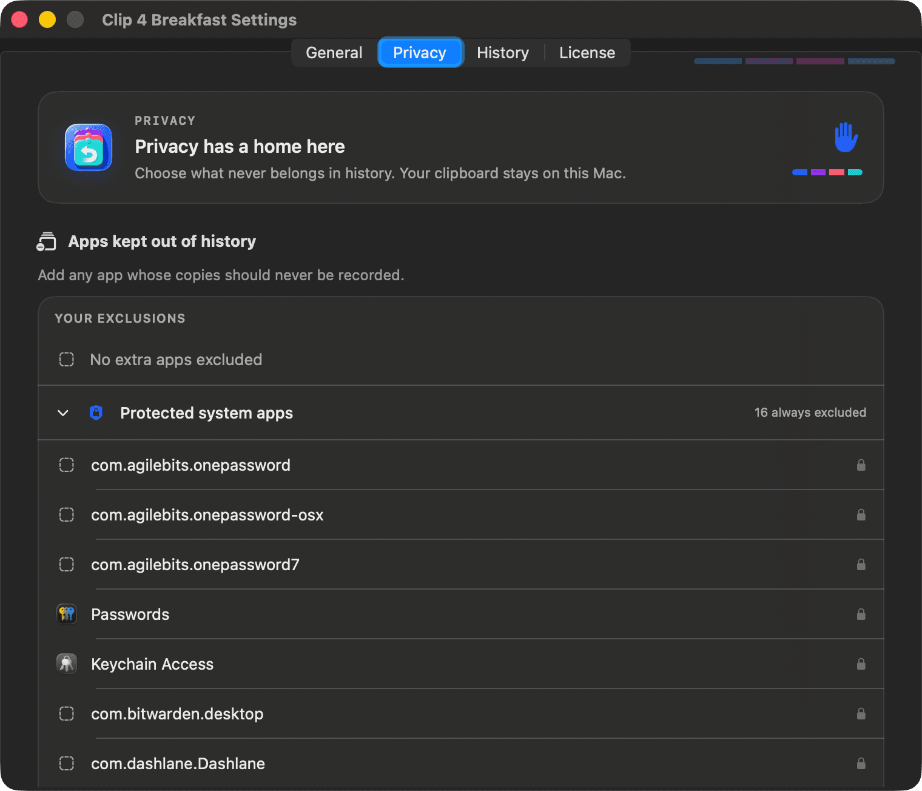Click the placeholder icon beside com.agilebits.onepassword
The width and height of the screenshot is (922, 791).
point(67,465)
